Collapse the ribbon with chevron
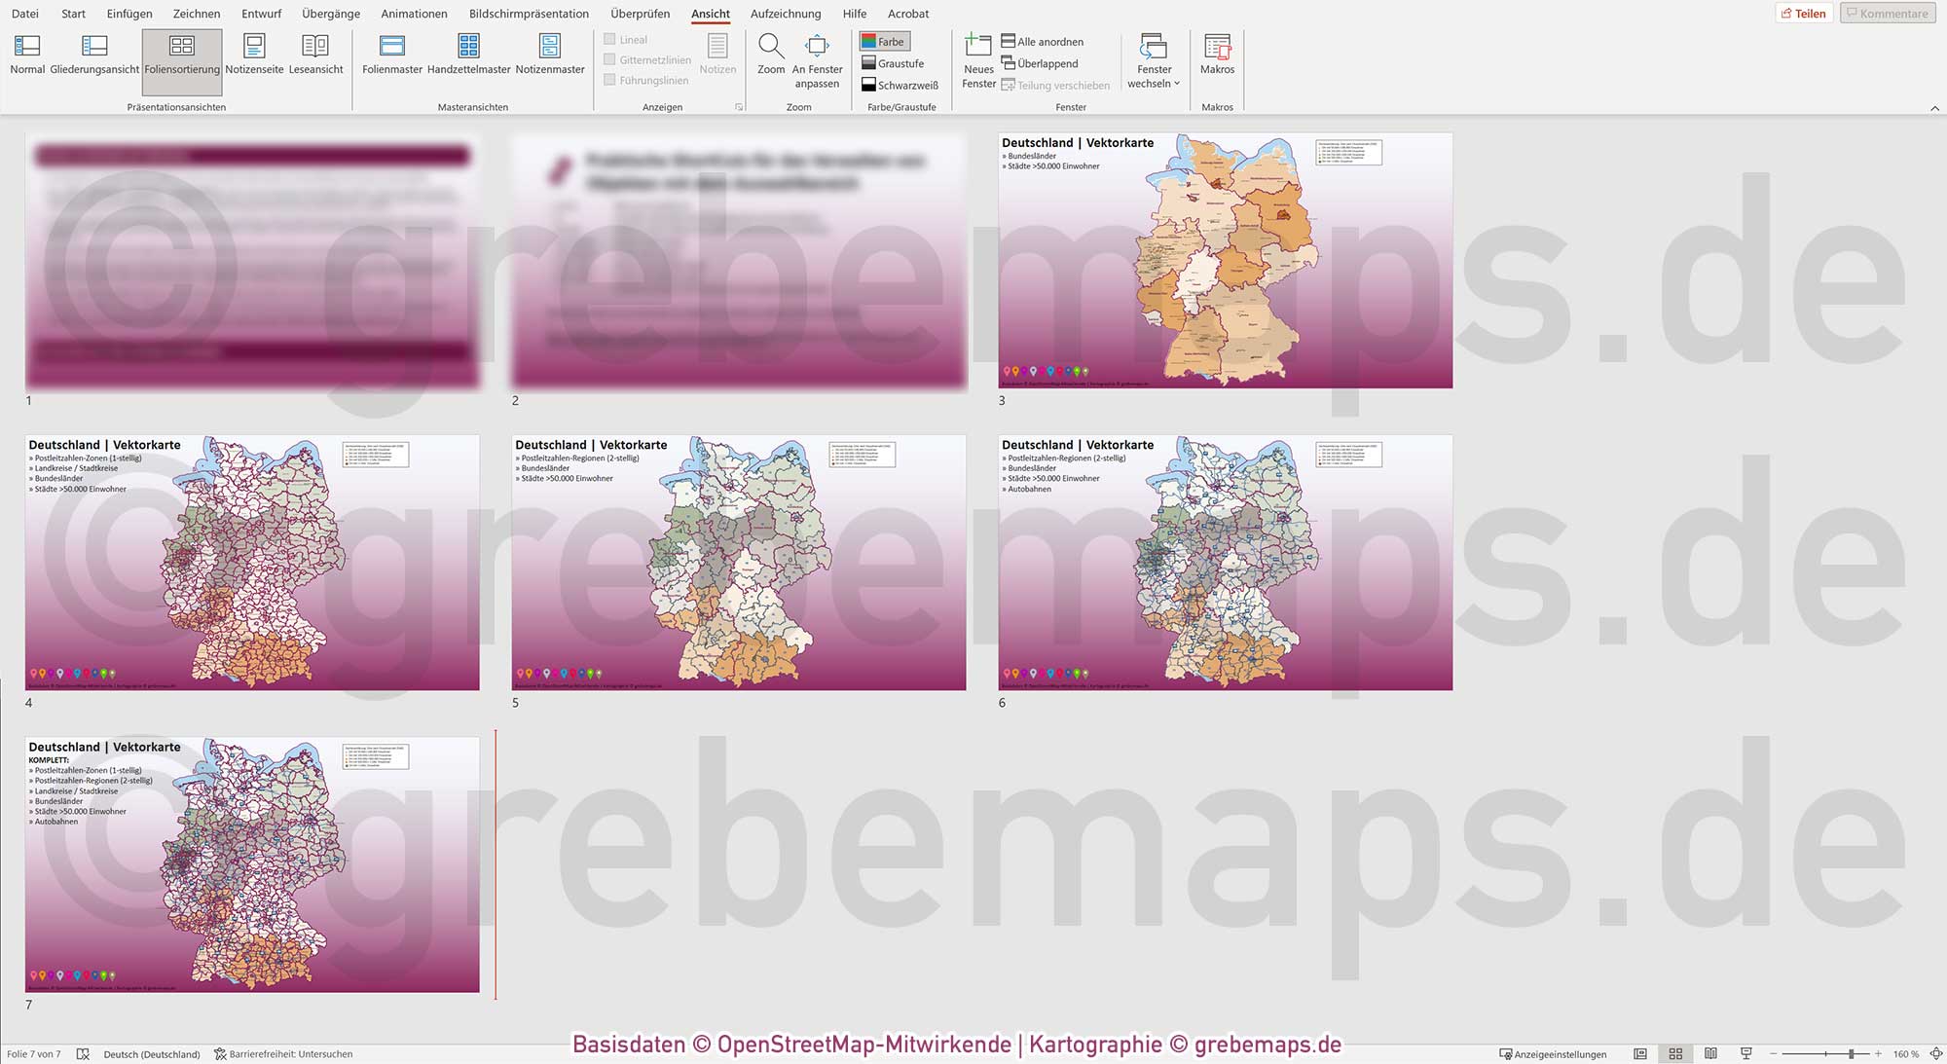1947x1064 pixels. click(1934, 108)
